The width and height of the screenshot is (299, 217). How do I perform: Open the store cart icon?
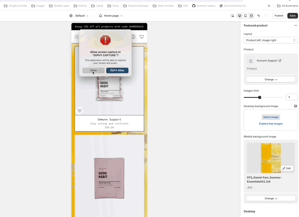[x=142, y=37]
